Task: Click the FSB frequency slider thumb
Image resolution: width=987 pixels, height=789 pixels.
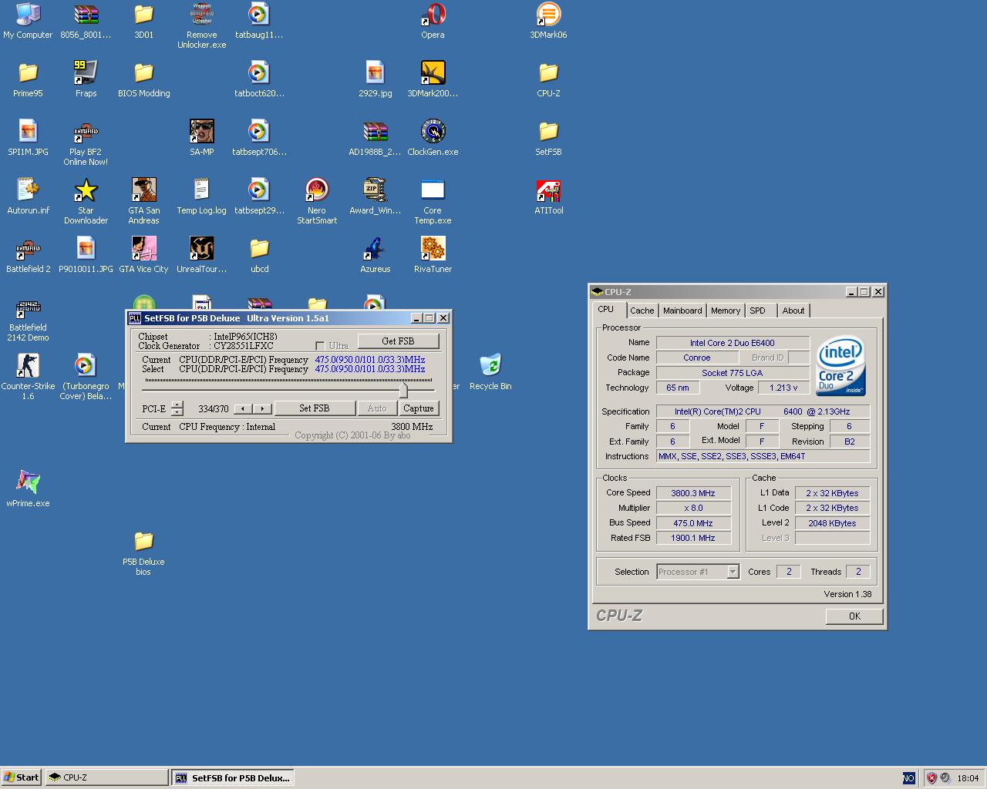Action: (x=403, y=390)
